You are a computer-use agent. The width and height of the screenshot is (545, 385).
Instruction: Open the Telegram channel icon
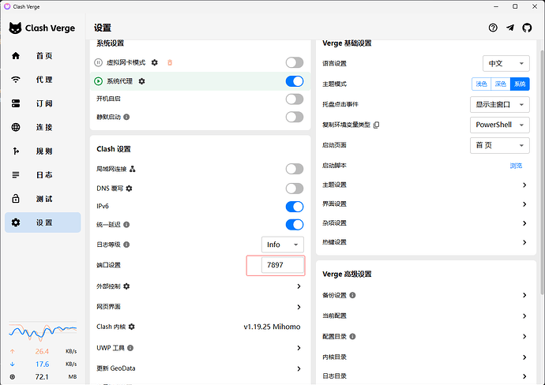click(x=510, y=28)
